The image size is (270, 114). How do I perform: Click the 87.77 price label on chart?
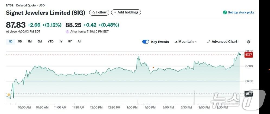(x=248, y=55)
